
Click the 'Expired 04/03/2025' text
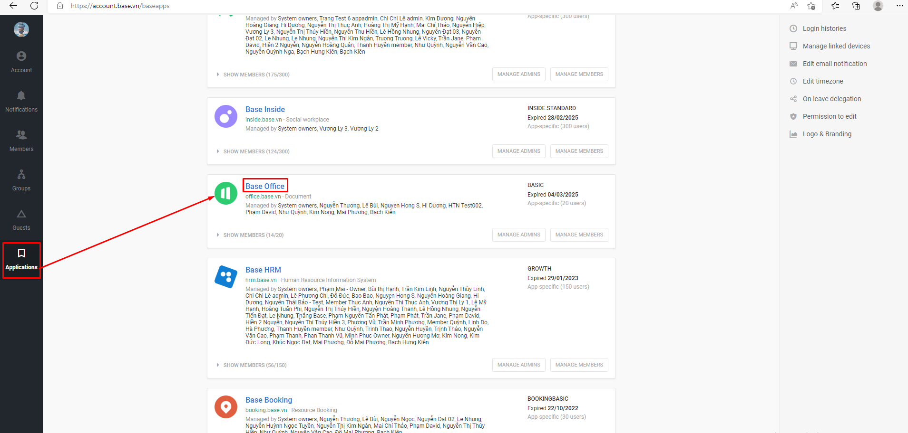553,195
